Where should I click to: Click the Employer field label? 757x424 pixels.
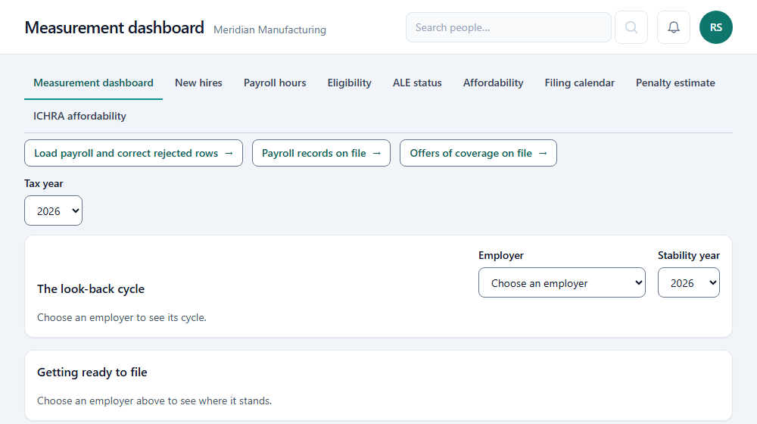pos(500,255)
